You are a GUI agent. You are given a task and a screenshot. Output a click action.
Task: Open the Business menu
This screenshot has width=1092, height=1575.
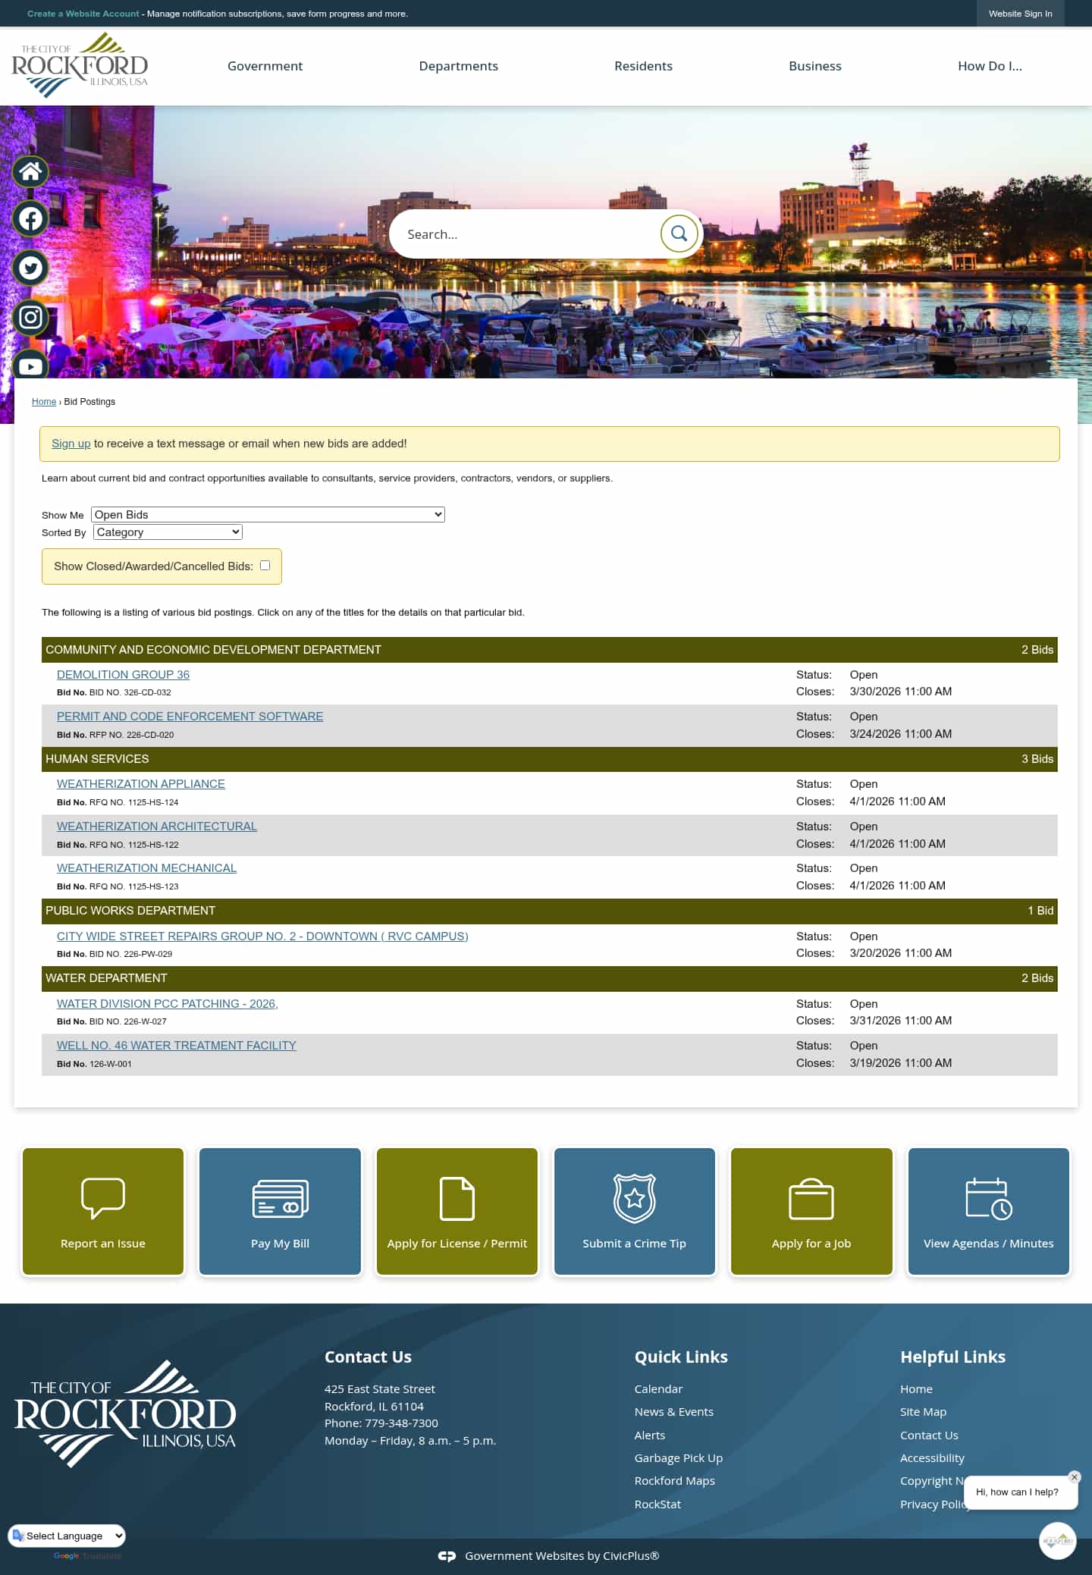pos(814,66)
